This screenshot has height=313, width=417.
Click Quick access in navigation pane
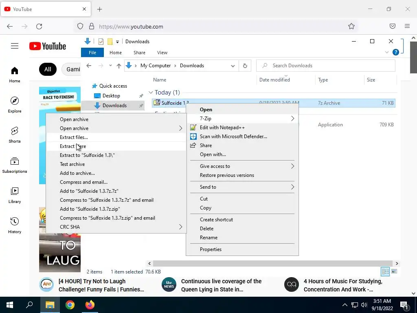[113, 86]
